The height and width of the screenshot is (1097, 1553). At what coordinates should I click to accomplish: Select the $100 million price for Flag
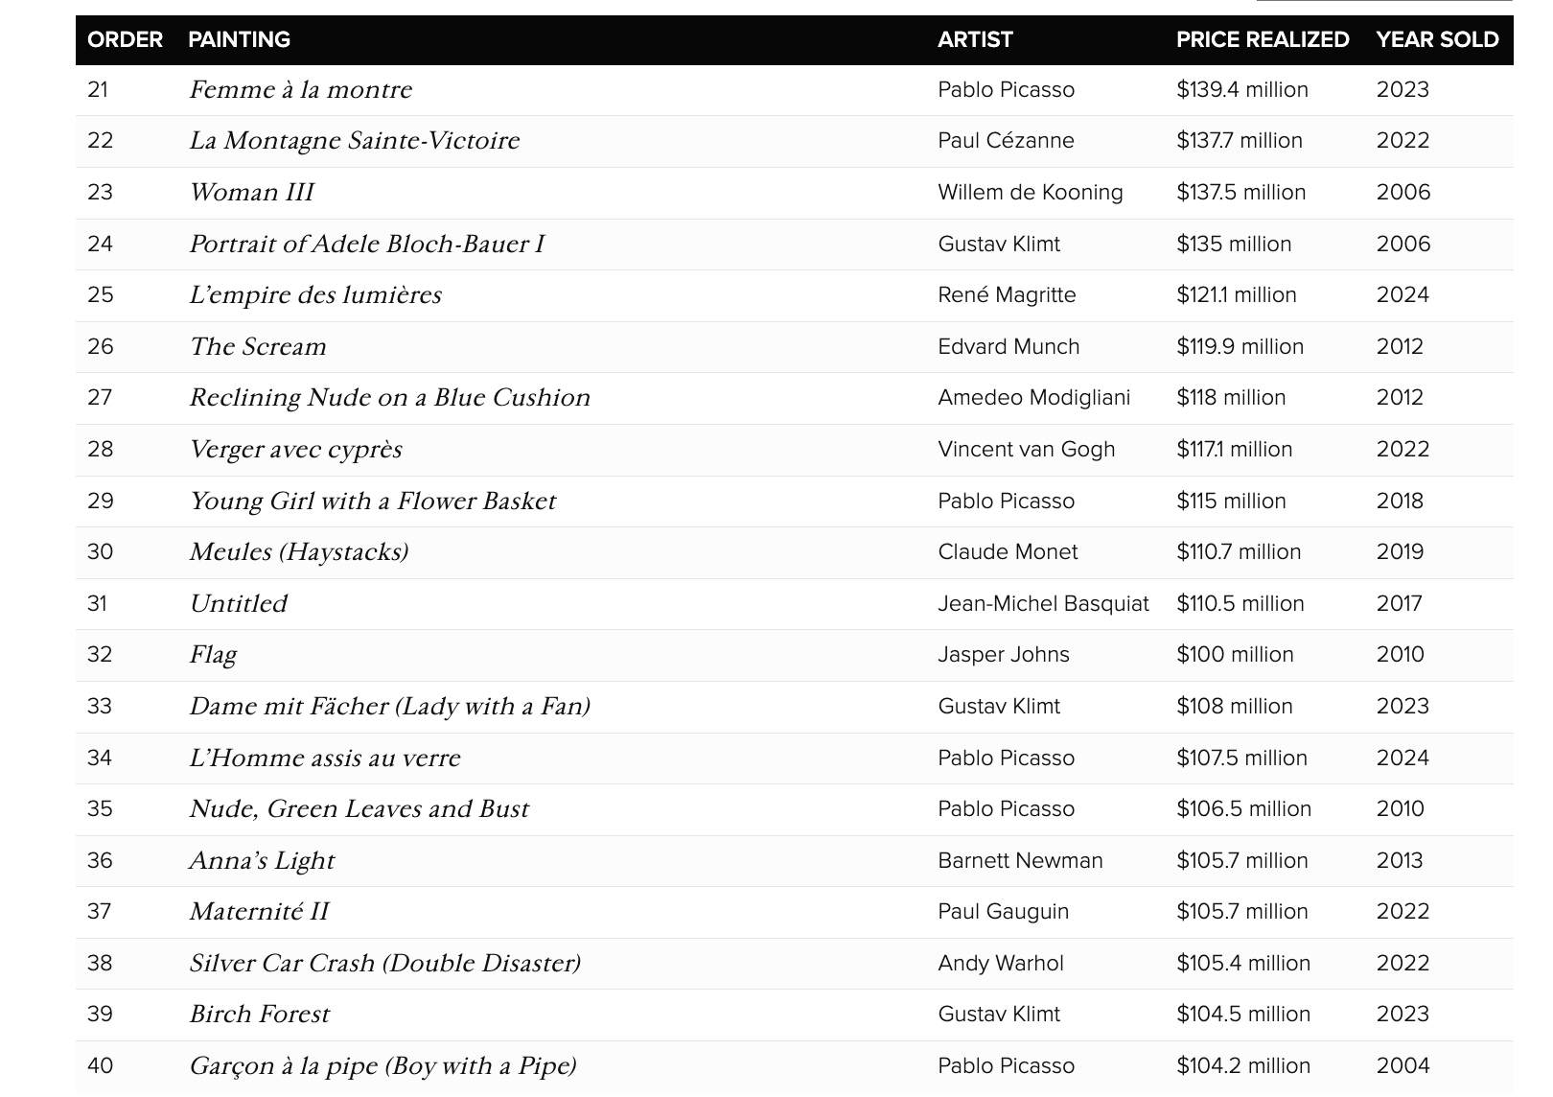point(1235,655)
